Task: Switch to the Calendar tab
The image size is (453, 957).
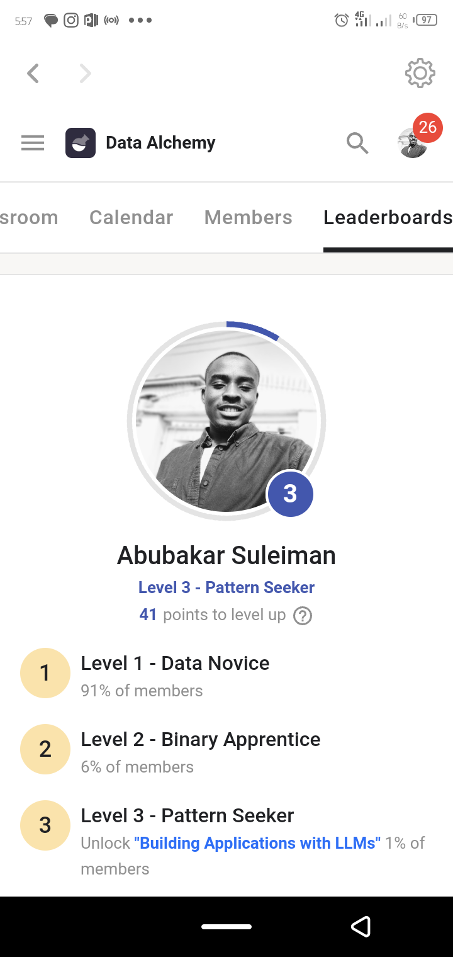Action: [x=131, y=217]
